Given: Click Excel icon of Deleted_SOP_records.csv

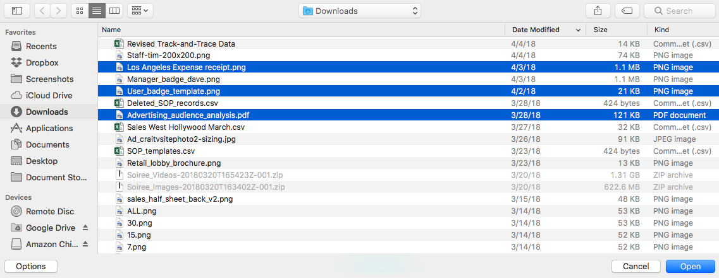Looking at the screenshot, I should [119, 103].
